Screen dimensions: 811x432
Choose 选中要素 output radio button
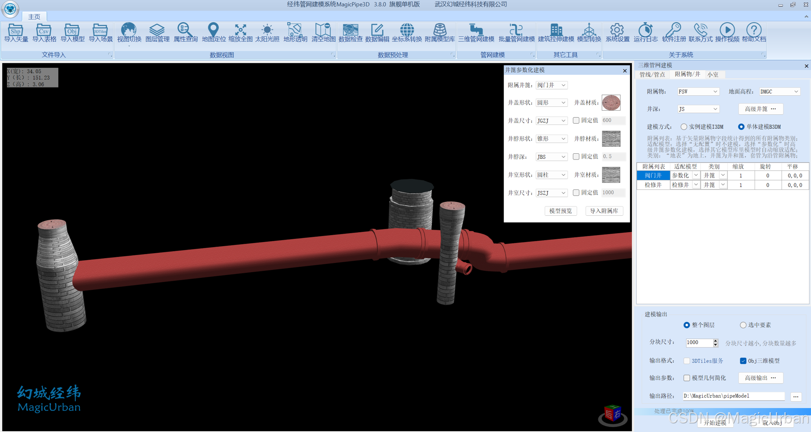[x=743, y=325]
